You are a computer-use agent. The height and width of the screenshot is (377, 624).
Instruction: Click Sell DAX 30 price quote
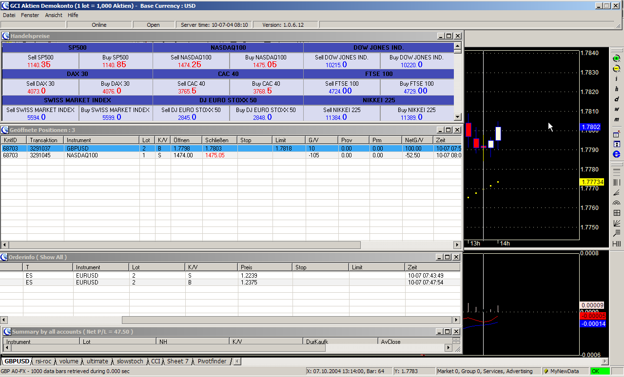point(40,87)
